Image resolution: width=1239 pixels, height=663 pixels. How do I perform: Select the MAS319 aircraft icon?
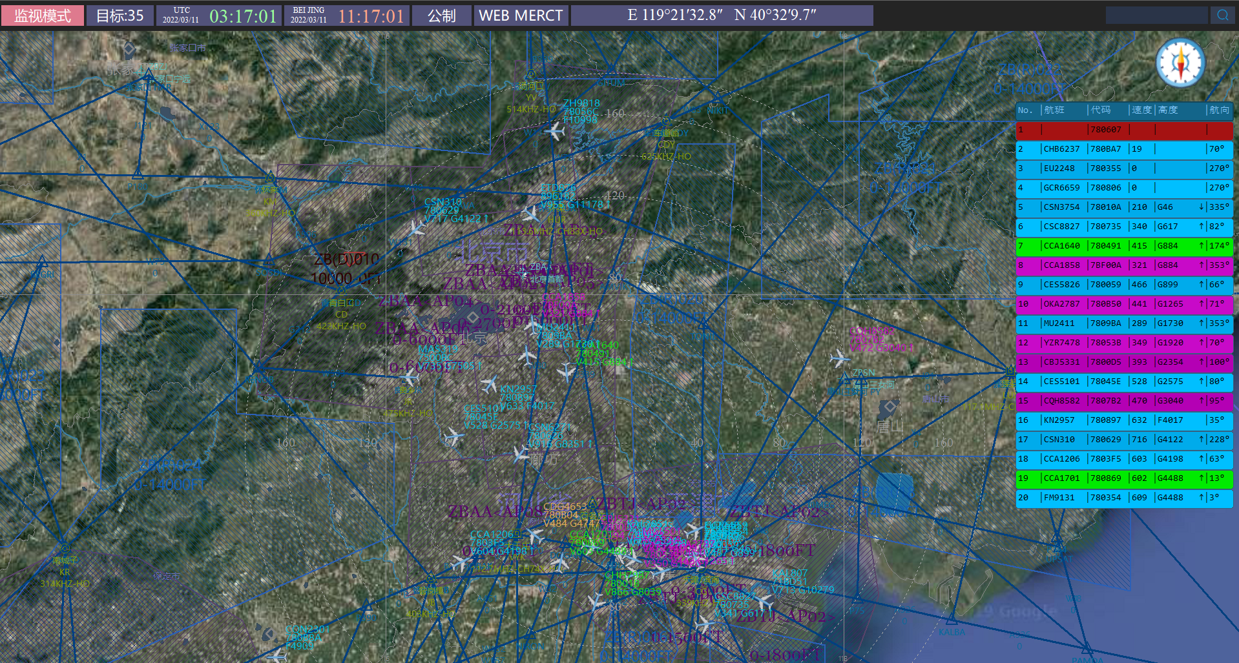point(410,376)
